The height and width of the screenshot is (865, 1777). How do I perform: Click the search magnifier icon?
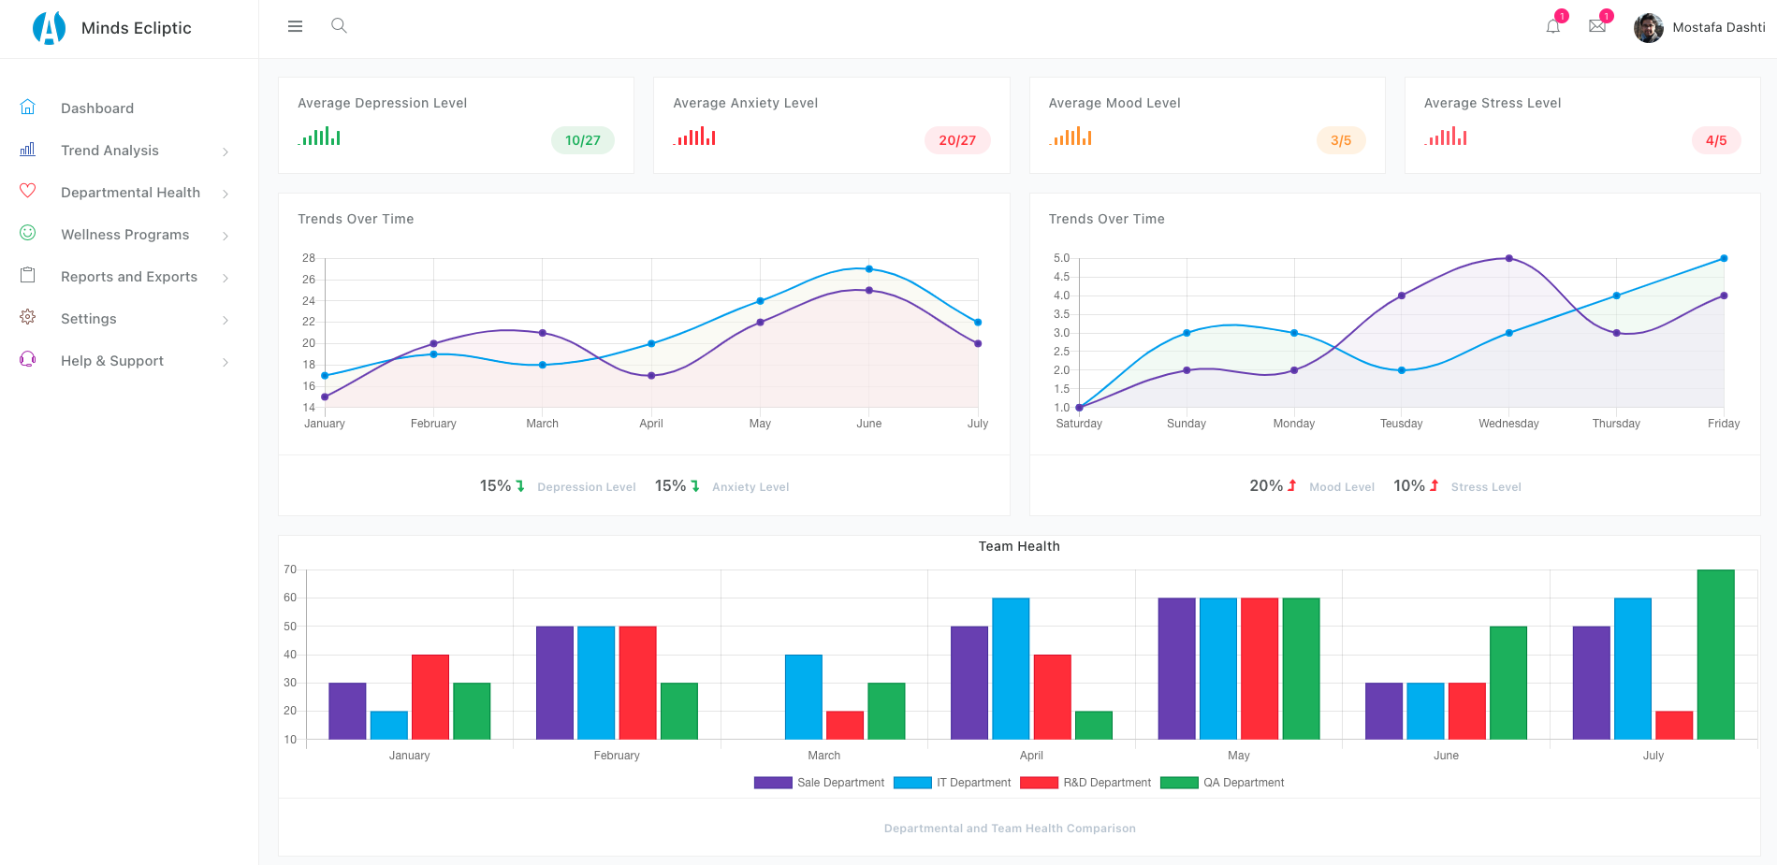pos(338,26)
